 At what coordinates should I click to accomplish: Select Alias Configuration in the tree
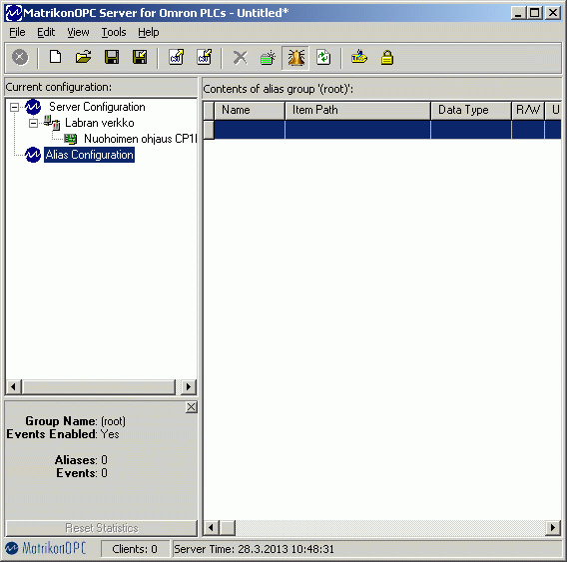coord(89,155)
